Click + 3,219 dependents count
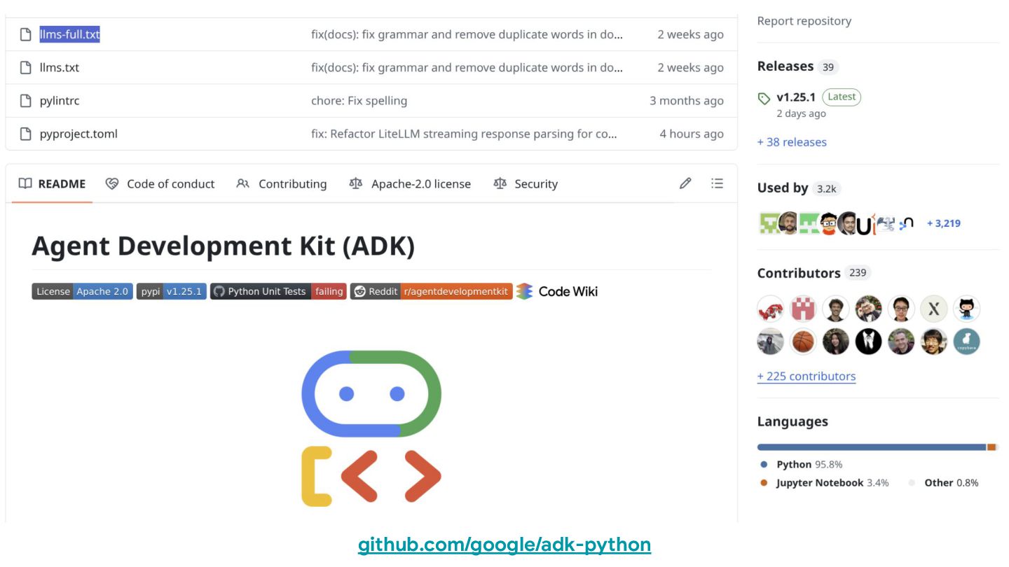The height and width of the screenshot is (567, 1009). pos(944,223)
